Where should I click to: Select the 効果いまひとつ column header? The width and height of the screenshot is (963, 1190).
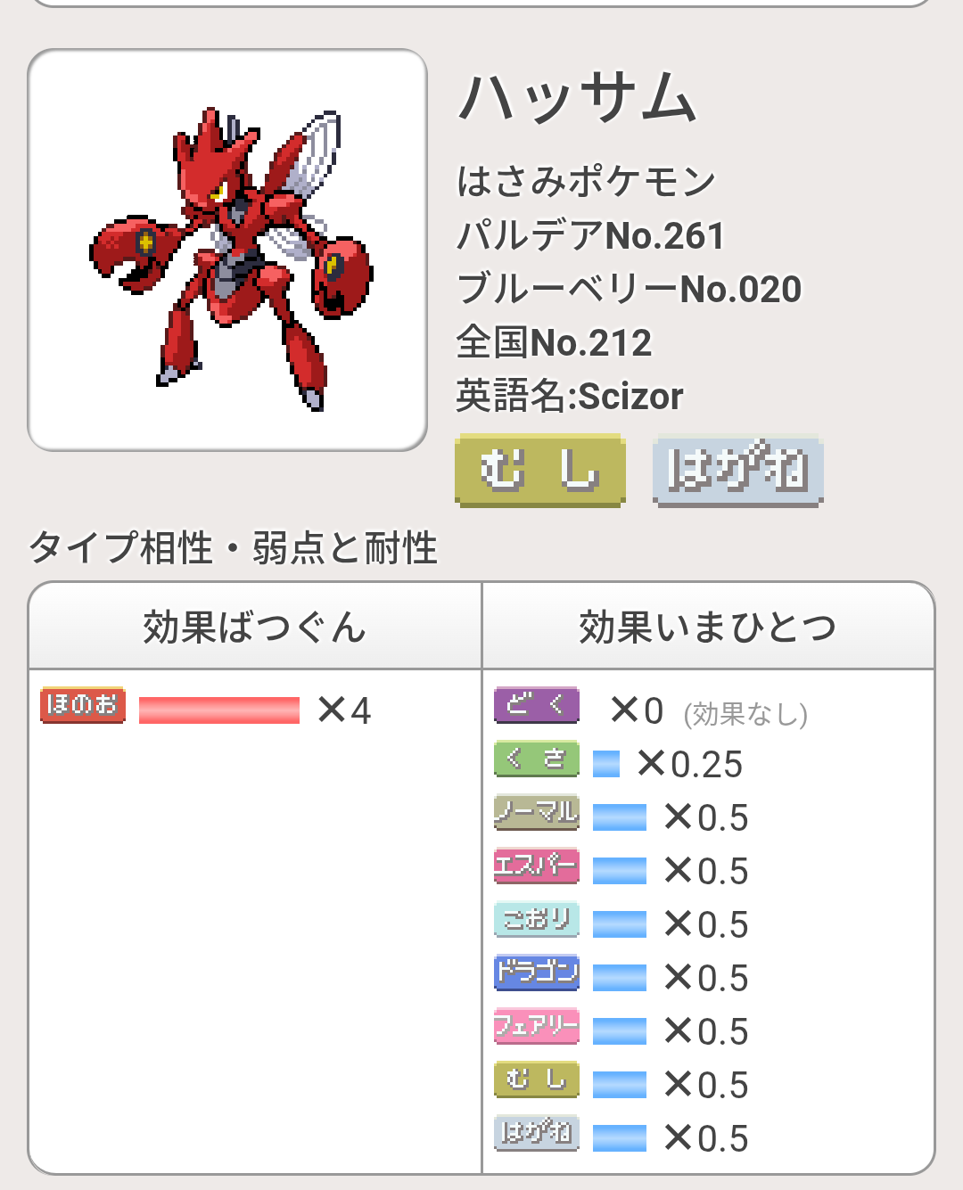pyautogui.click(x=708, y=627)
